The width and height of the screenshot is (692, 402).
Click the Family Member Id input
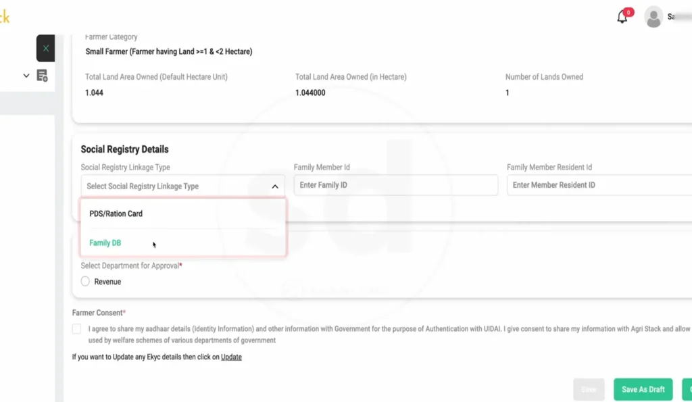[x=396, y=185]
